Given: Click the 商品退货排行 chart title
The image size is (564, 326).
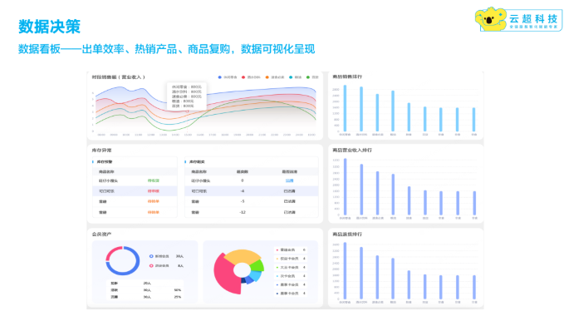Looking at the screenshot, I should 347,235.
